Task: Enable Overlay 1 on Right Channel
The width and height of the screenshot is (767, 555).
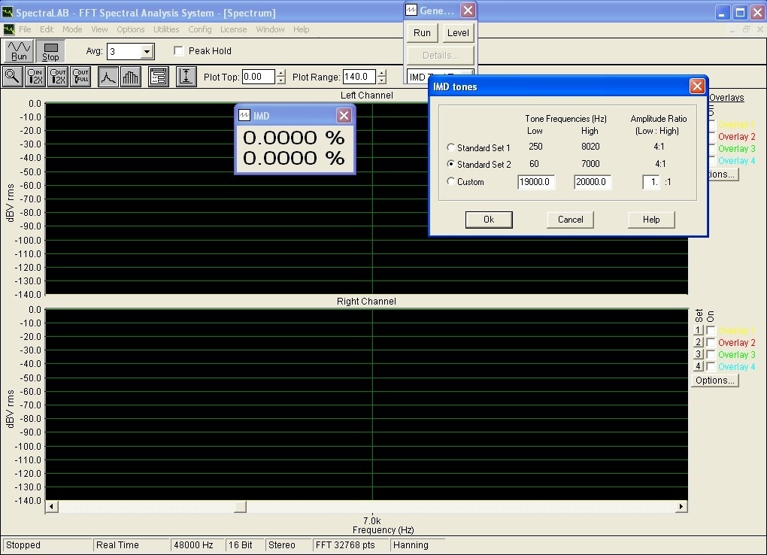Action: click(x=711, y=331)
